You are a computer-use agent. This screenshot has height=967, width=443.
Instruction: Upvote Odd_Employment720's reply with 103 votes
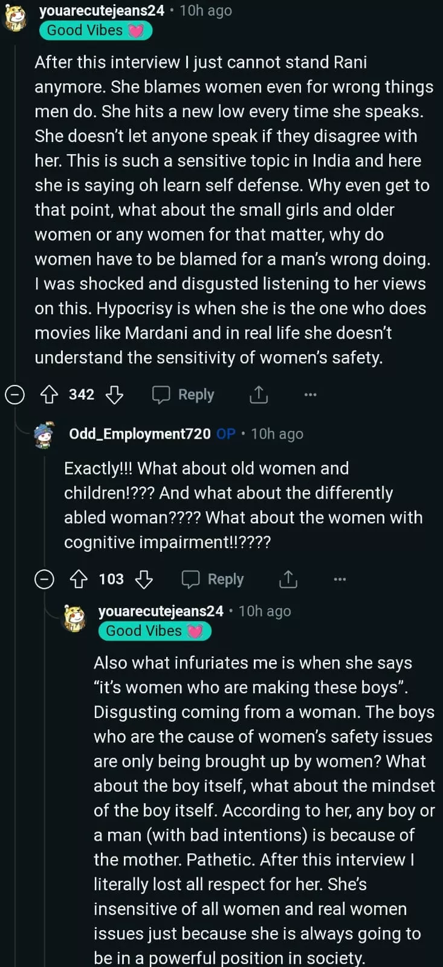79,580
